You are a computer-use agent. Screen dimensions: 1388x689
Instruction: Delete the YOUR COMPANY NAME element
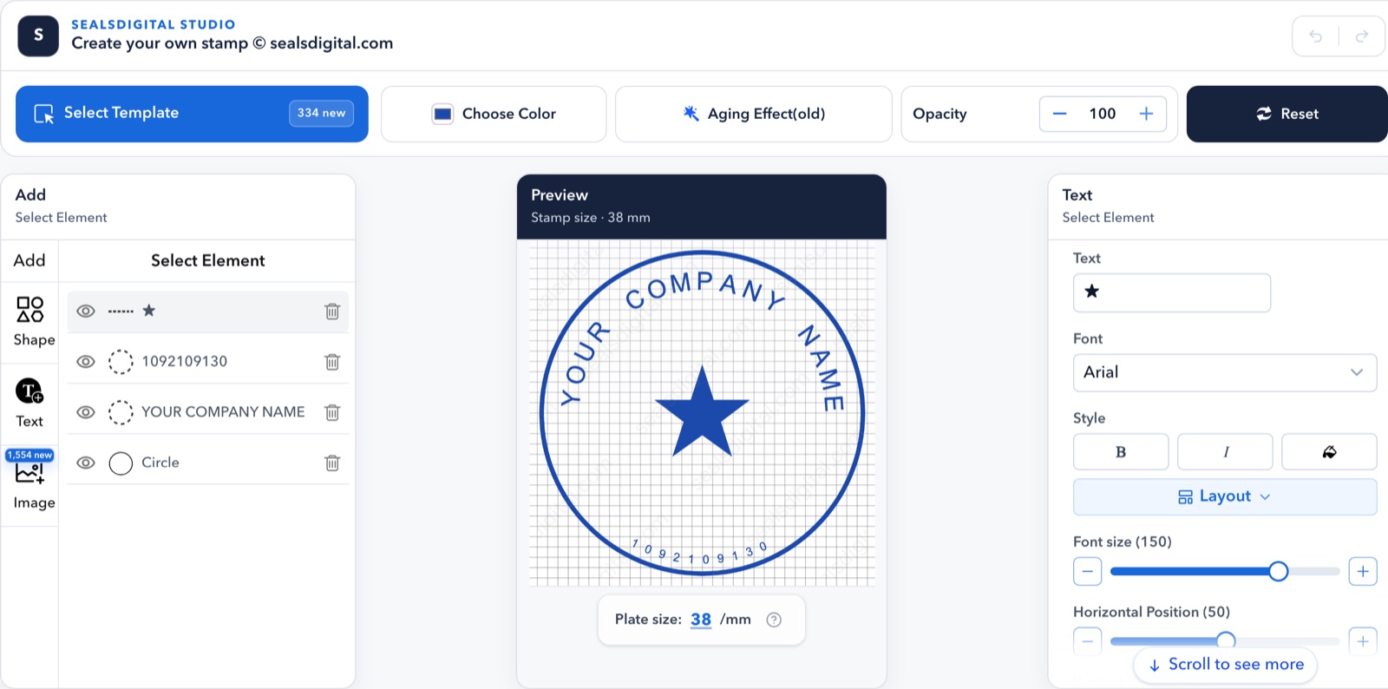332,412
